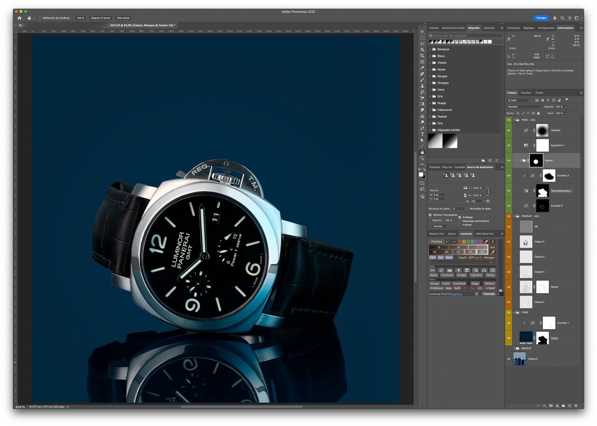This screenshot has width=597, height=426.
Task: Select the Zoom magnifier tool
Action: 422,158
